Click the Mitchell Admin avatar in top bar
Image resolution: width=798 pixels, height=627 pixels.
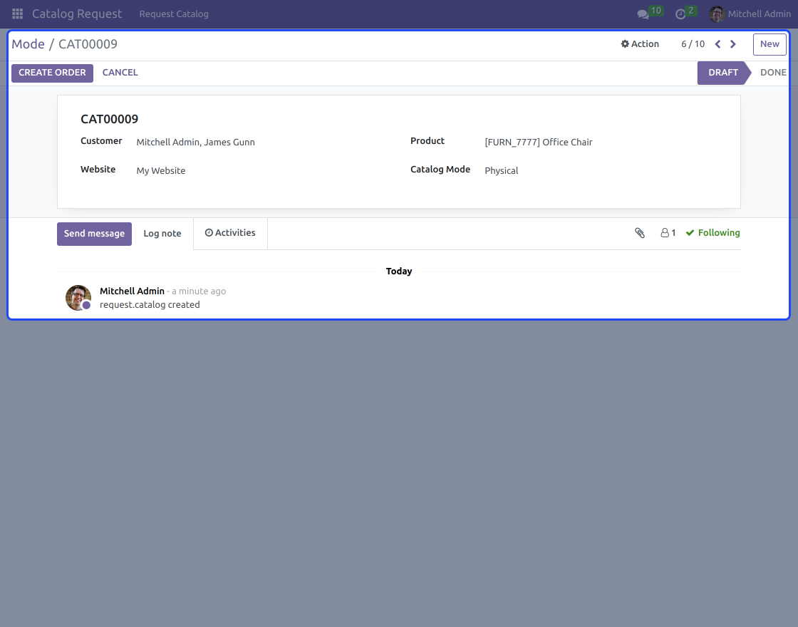717,14
